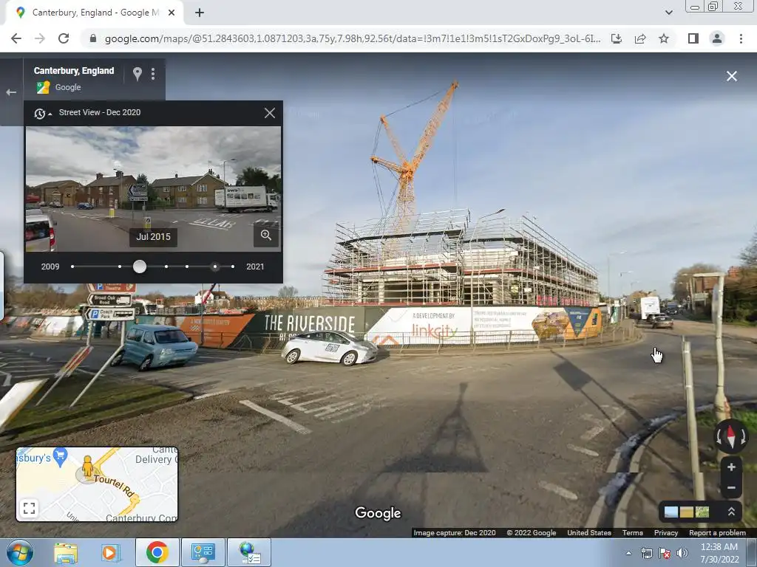Open a new browser tab
Viewport: 757px width, 567px height.
coord(200,13)
